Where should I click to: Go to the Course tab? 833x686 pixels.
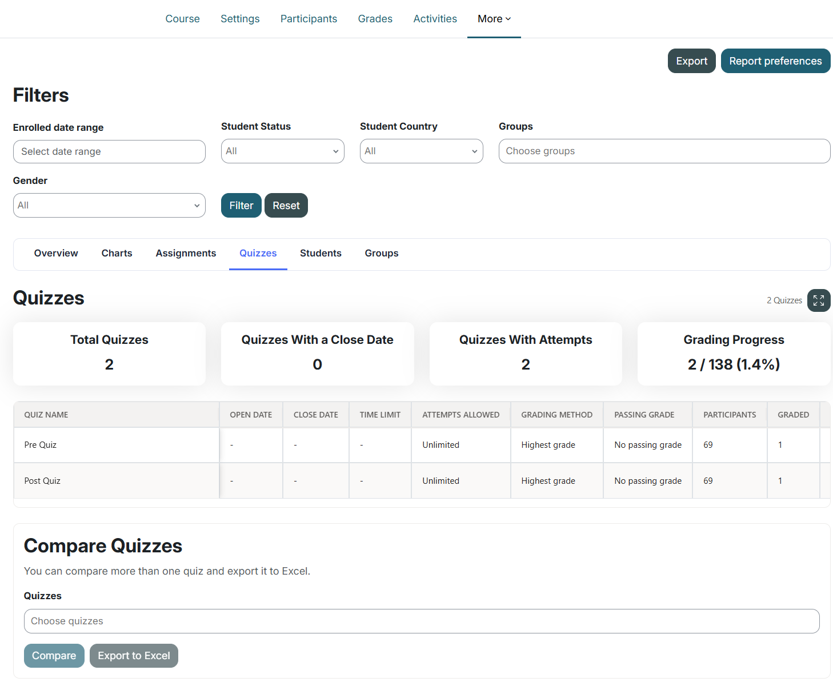(183, 19)
